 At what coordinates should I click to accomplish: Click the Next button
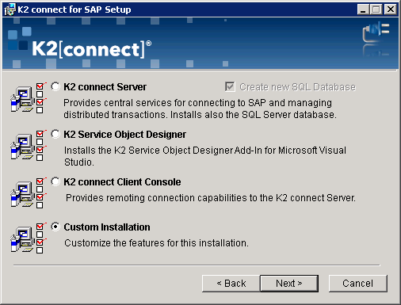click(289, 284)
